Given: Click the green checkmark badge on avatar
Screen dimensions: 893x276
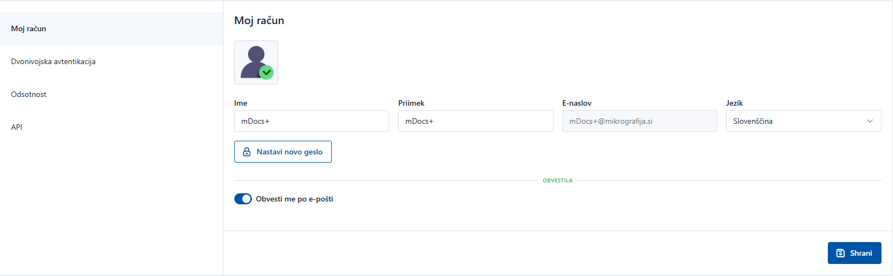Looking at the screenshot, I should tap(266, 72).
